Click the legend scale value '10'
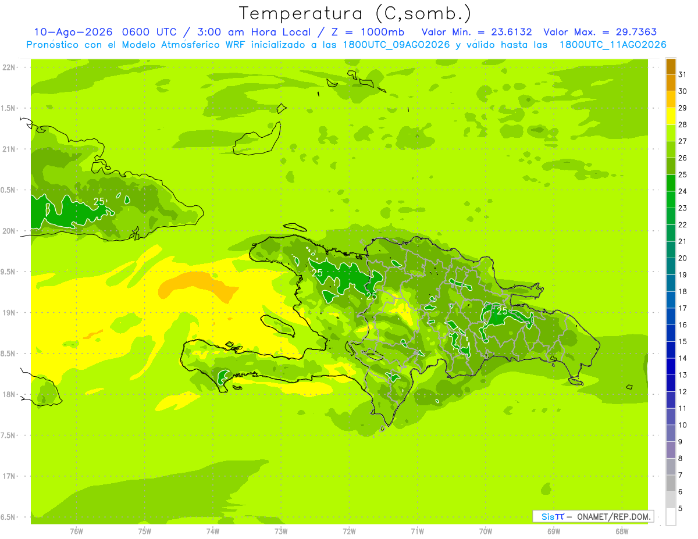This screenshot has width=698, height=539. [x=683, y=425]
